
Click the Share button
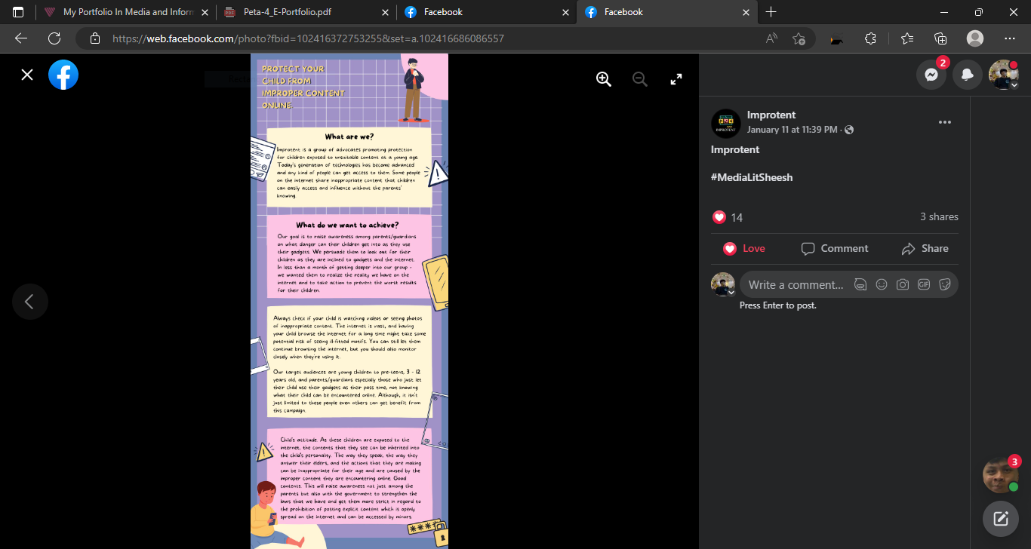coord(925,248)
